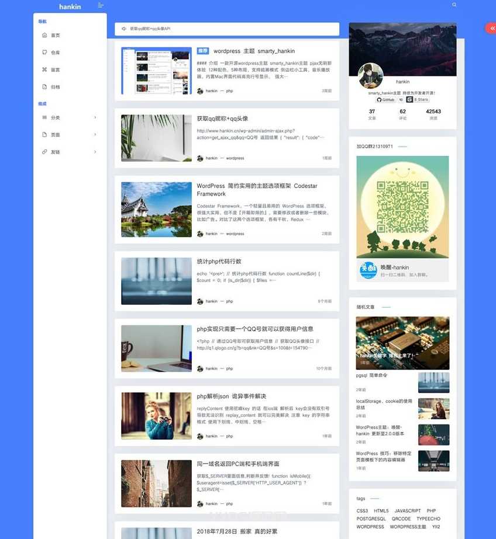Screen dimensions: 496x539
Task: Click the home icon in sidebar
Action: tap(44, 35)
